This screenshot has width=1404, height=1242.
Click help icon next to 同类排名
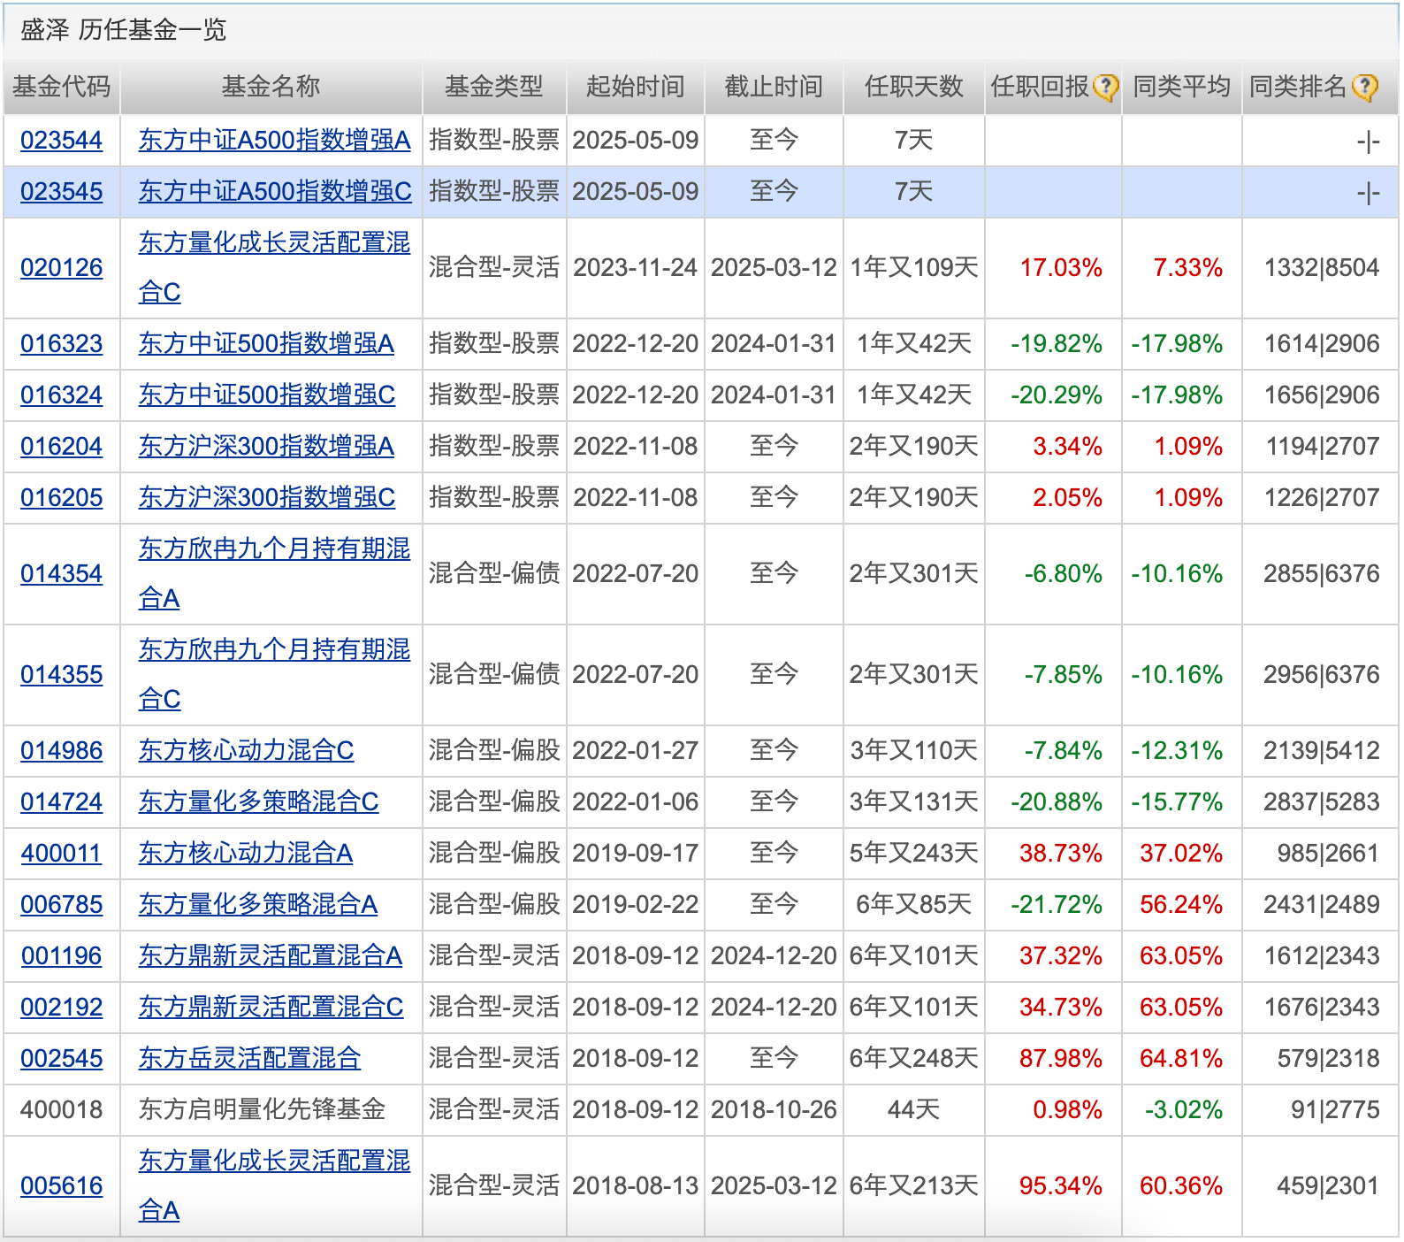(1364, 88)
